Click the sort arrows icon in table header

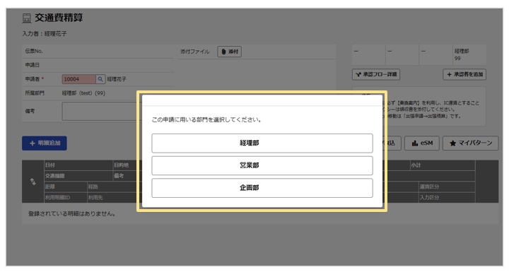point(33,182)
